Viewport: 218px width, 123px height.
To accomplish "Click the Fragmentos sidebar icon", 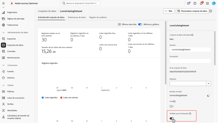I will point(3,12).
